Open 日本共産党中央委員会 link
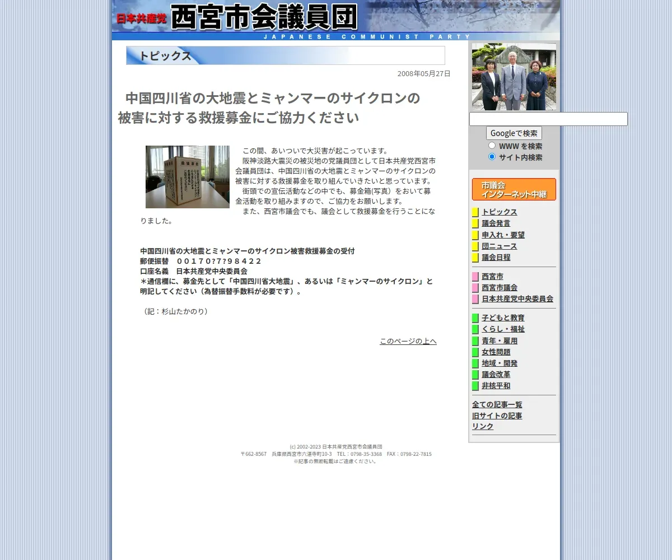Screen dimensions: 672x560 click(517, 299)
